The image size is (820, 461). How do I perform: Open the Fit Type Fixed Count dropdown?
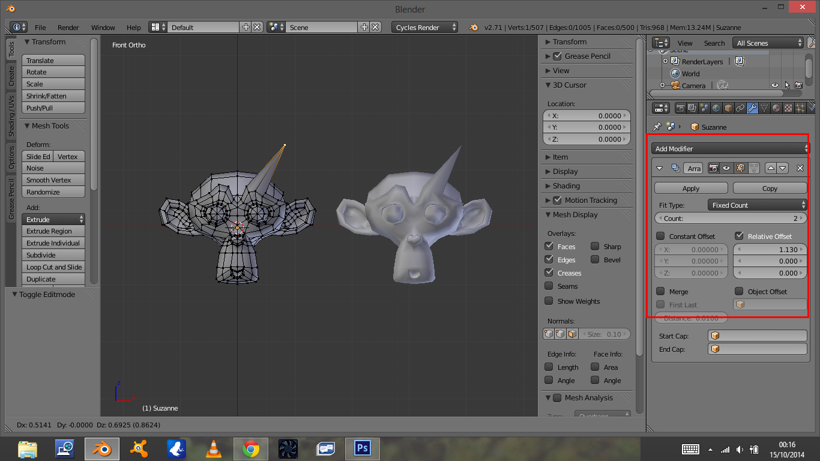(758, 205)
